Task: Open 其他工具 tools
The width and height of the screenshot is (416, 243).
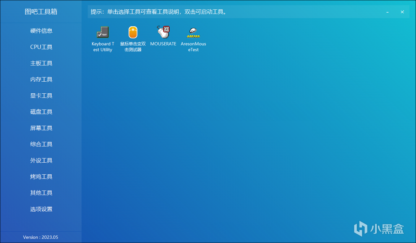Action: point(41,192)
